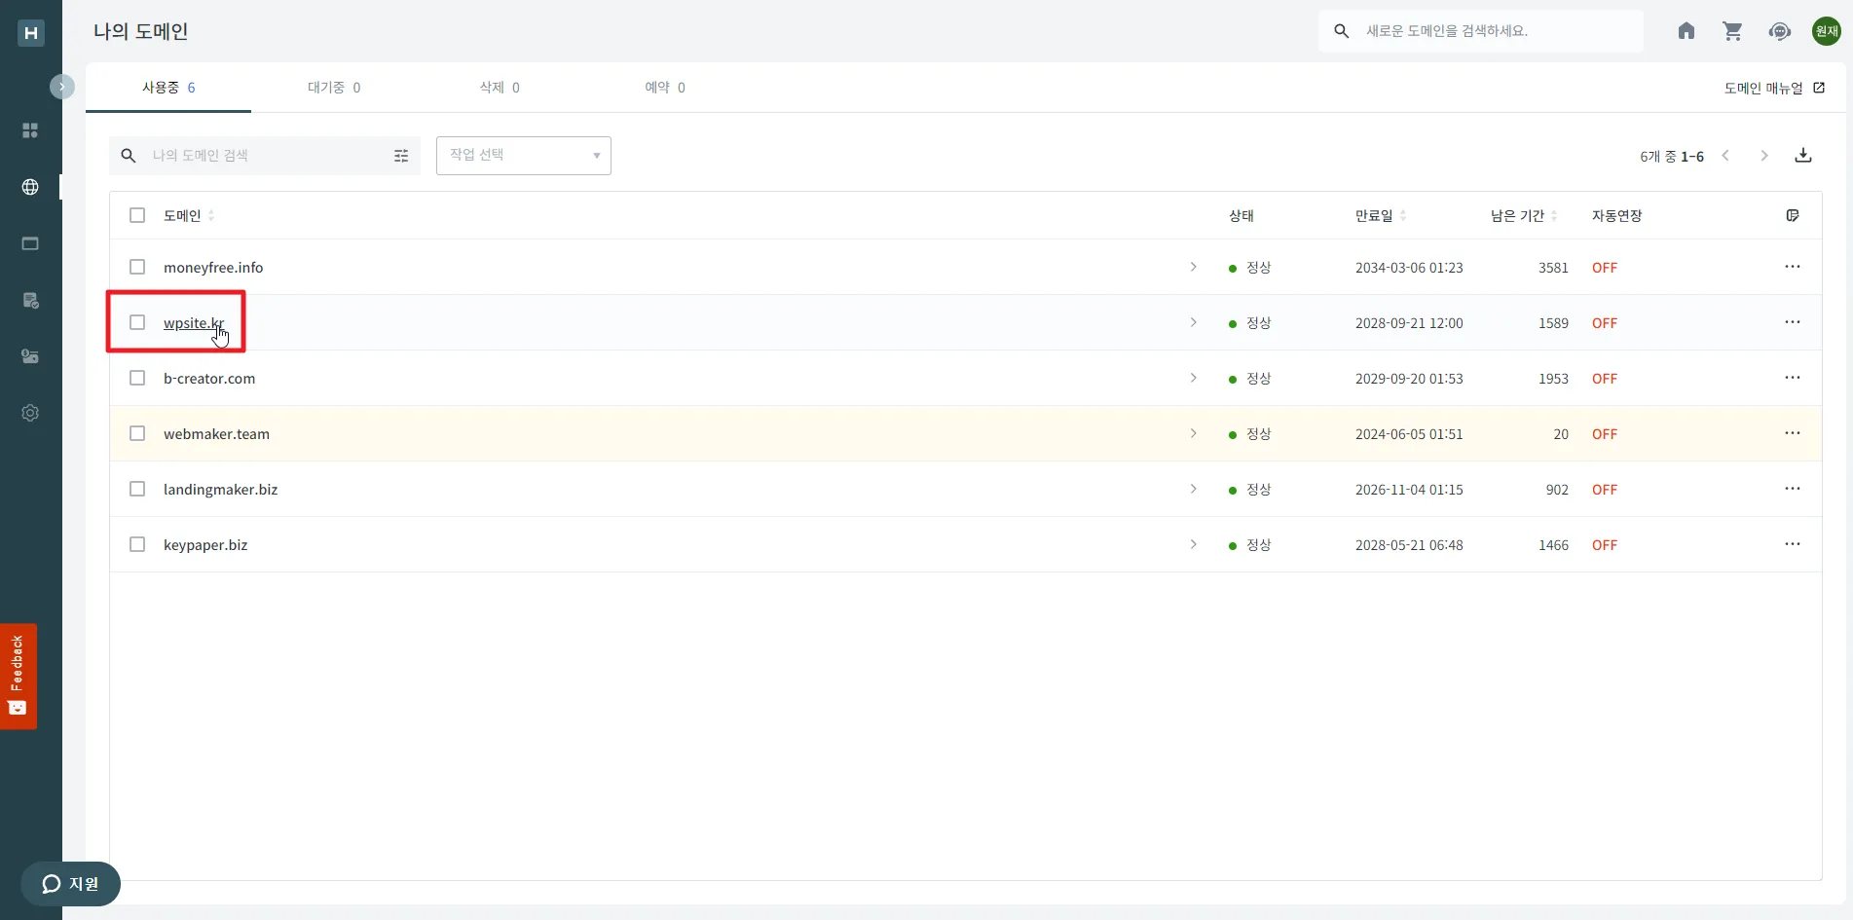Open the shopping cart
The image size is (1853, 920).
1732,31
